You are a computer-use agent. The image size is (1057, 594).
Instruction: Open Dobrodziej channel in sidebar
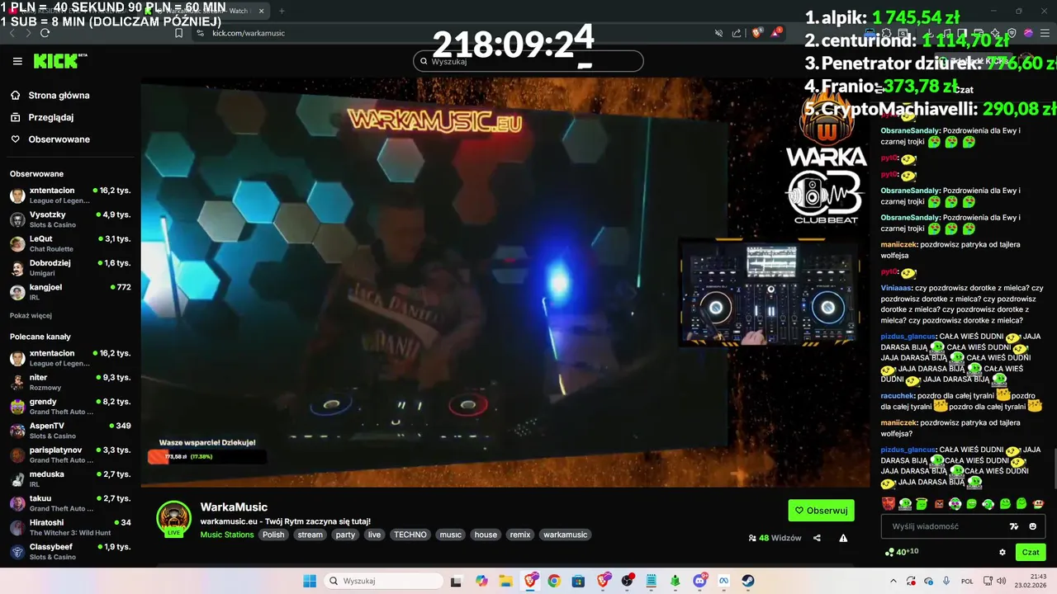[70, 268]
